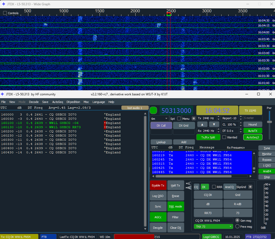Viewport: 275px width, 239px height.
Task: Expand the TNX 73 message dropdown
Action: (x=213, y=226)
